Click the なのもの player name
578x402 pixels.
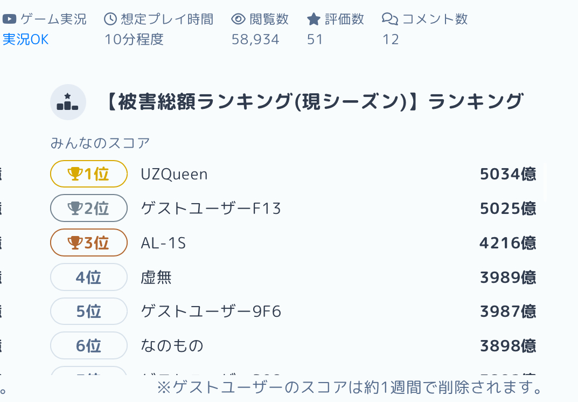(x=172, y=346)
